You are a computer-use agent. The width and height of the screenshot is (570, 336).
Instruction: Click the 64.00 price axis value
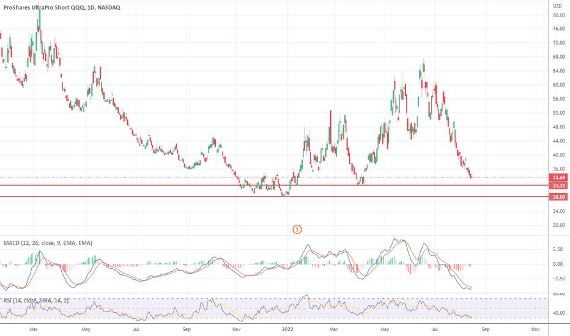coord(559,71)
